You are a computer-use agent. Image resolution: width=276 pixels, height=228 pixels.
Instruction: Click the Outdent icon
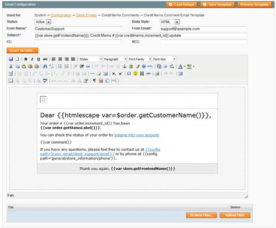pyautogui.click(x=75, y=66)
